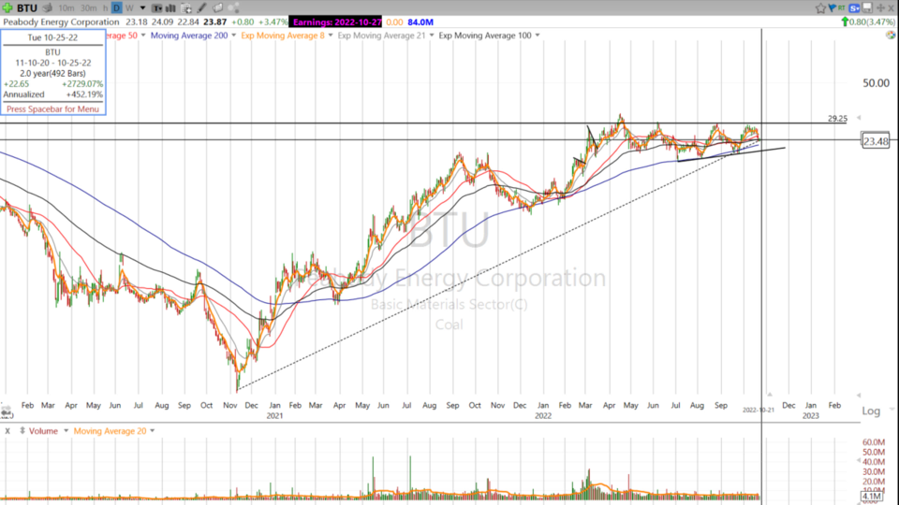Click the icon right of BTU ticker
This screenshot has height=505, width=899.
pyautogui.click(x=48, y=8)
